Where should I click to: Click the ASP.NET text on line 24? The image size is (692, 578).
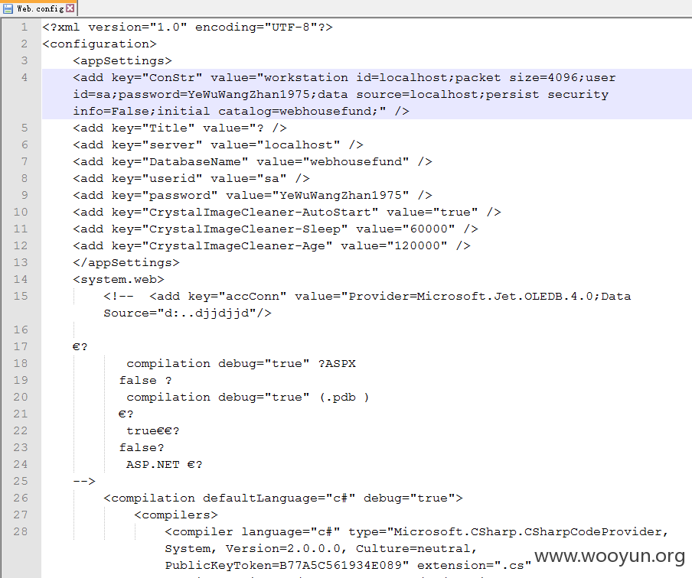point(152,465)
